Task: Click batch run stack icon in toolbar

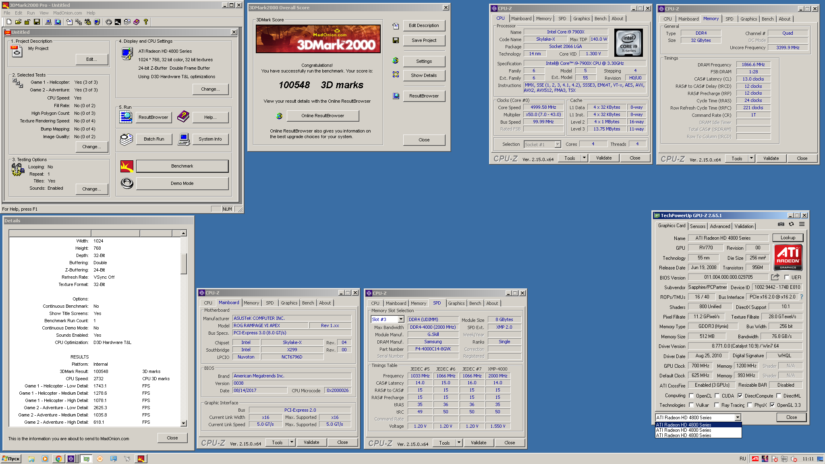Action: tap(127, 22)
